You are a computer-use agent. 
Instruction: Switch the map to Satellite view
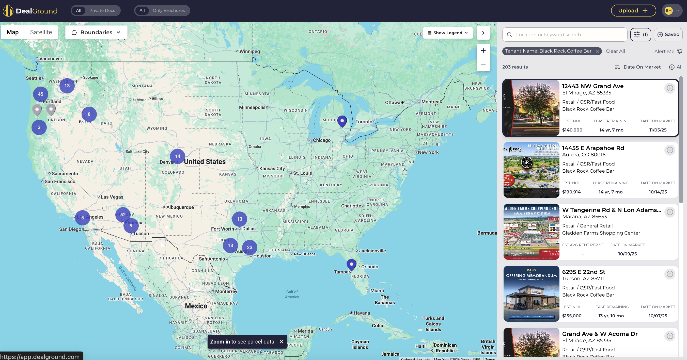[41, 32]
